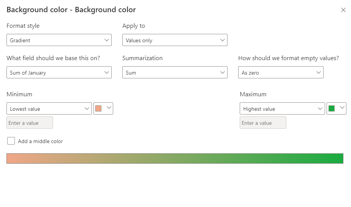
Task: Click the 'What field should we base this on?' label
Action: pyautogui.click(x=53, y=58)
